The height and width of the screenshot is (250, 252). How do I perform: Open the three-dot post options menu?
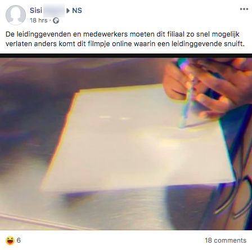[244, 9]
